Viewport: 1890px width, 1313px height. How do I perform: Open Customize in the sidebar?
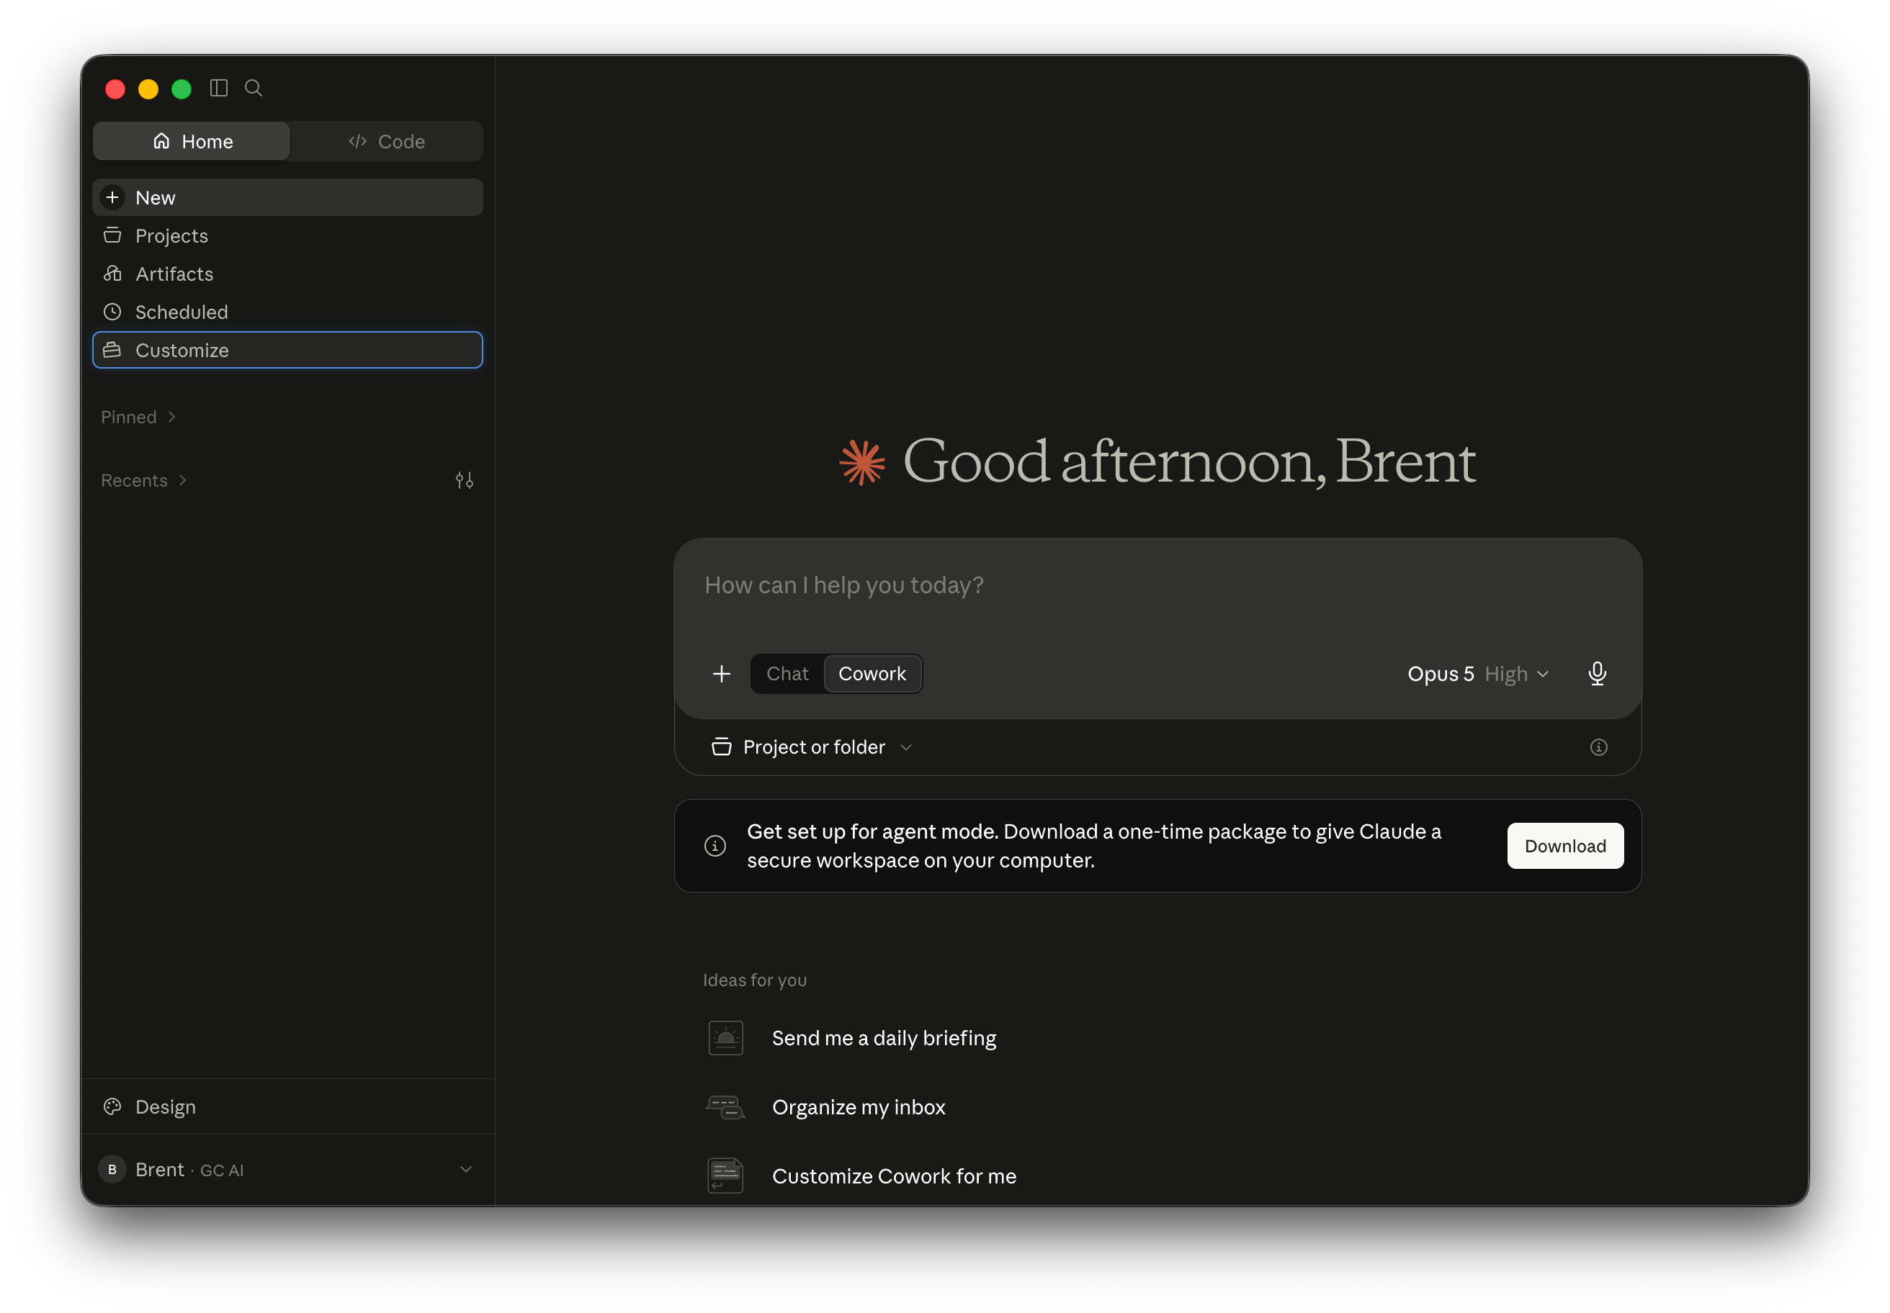287,351
